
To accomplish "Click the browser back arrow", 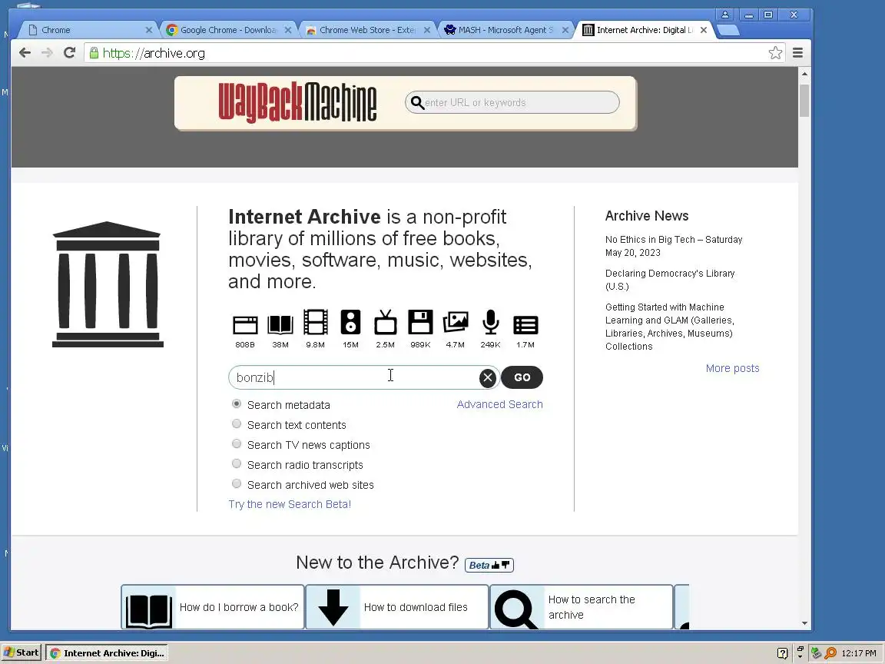I will (25, 52).
